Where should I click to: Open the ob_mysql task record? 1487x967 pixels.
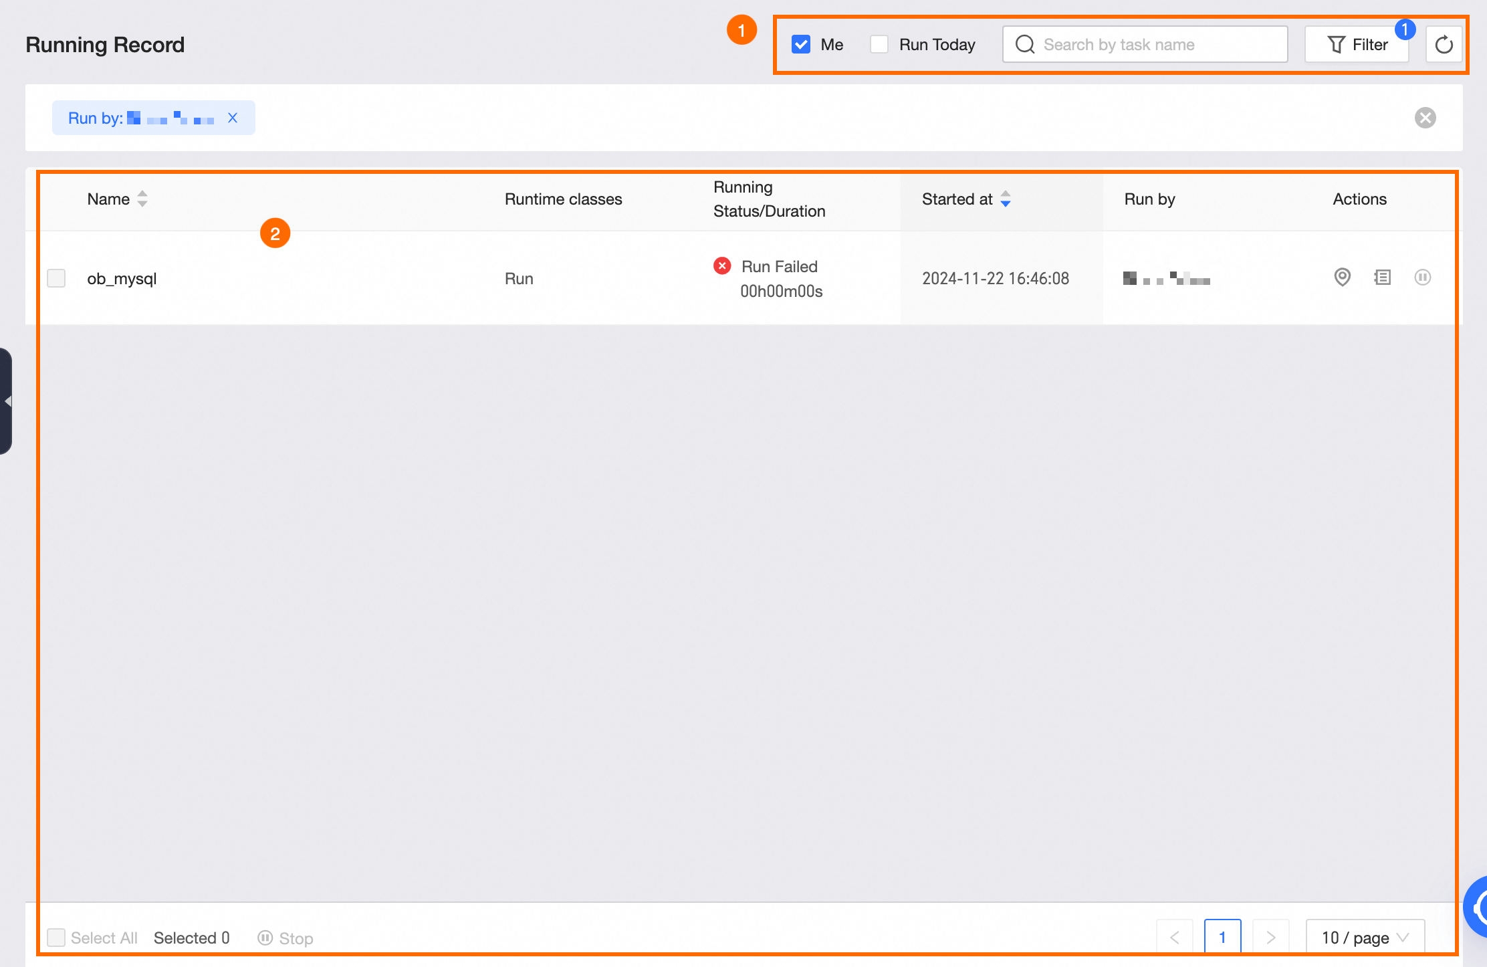(x=122, y=278)
